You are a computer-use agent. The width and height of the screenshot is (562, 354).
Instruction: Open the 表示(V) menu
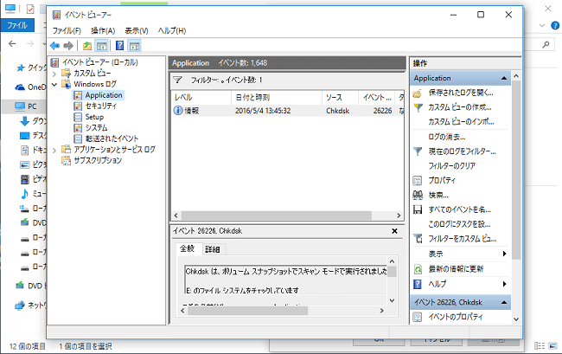coord(137,31)
